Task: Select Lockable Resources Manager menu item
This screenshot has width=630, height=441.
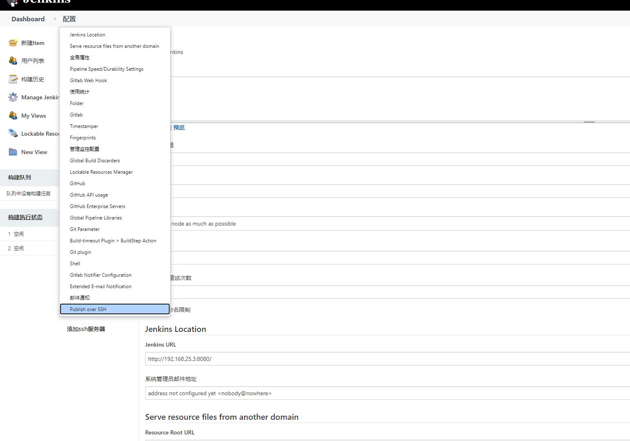Action: (115, 172)
